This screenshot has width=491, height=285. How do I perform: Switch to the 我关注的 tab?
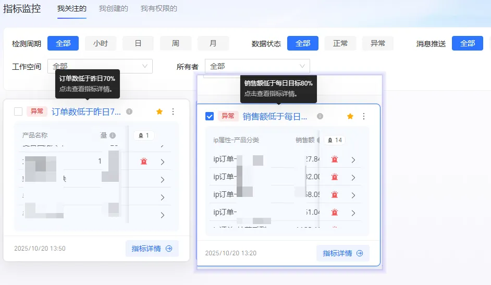point(72,8)
